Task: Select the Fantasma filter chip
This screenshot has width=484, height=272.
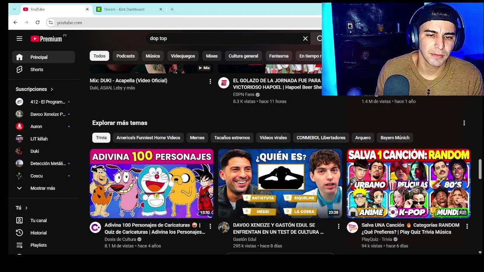Action: click(x=279, y=56)
